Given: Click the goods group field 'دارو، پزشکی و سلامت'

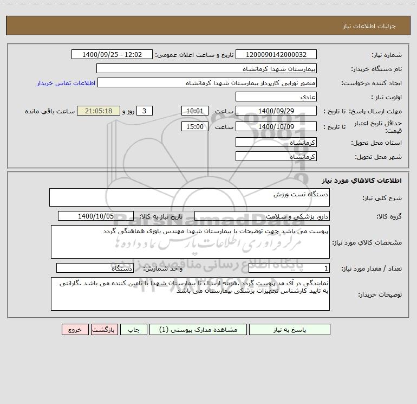Looking at the screenshot, I should (x=262, y=216).
